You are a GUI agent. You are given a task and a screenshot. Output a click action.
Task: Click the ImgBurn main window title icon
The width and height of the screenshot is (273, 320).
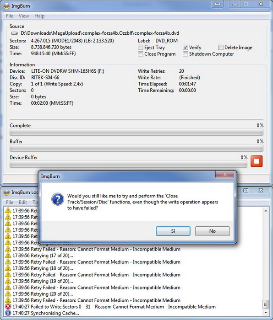(6, 6)
